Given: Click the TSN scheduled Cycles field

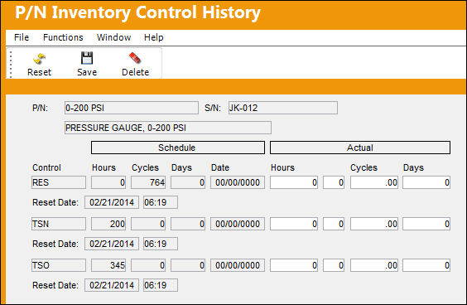Looking at the screenshot, I should 148,224.
